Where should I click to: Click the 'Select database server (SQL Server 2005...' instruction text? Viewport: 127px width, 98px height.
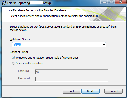(63, 28)
